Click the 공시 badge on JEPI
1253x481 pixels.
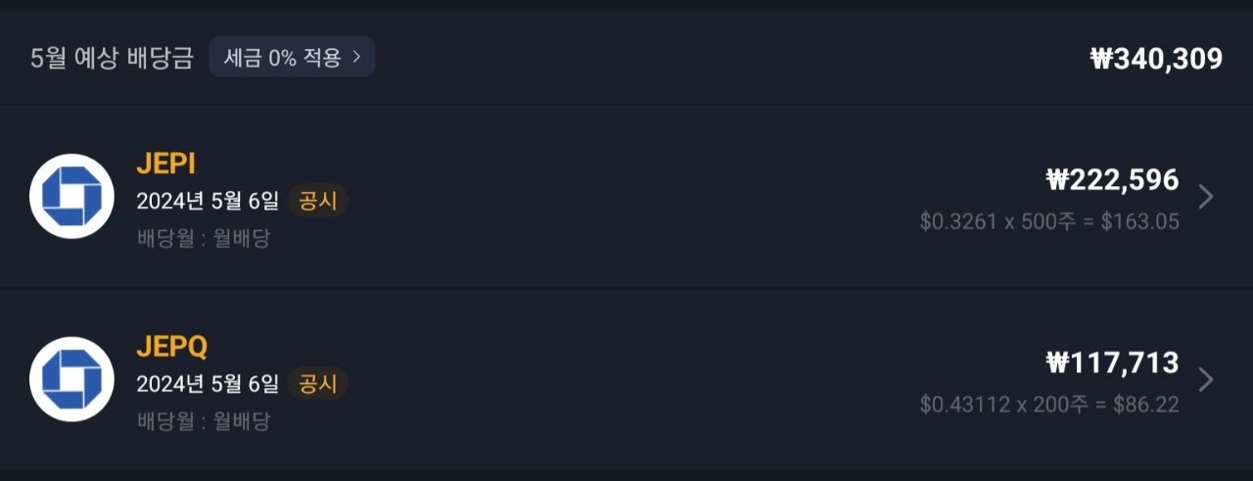point(318,201)
